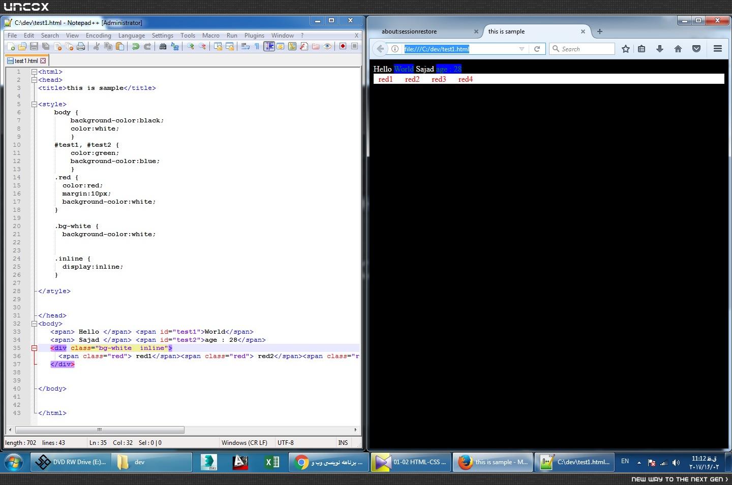Close the test1.html tab in Notepad++
The image size is (732, 485).
point(43,61)
